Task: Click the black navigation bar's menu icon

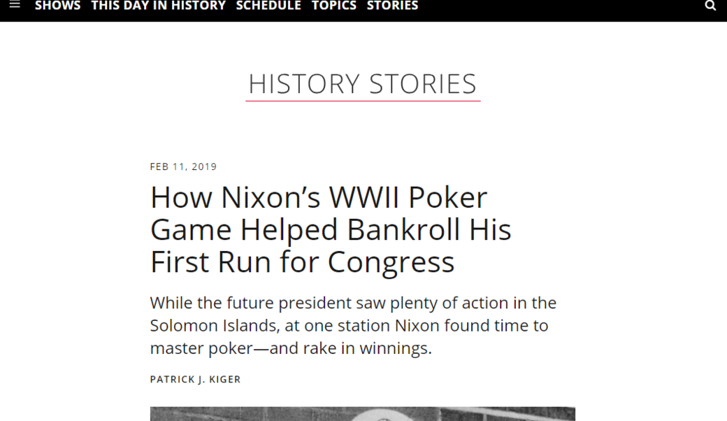Action: click(15, 6)
